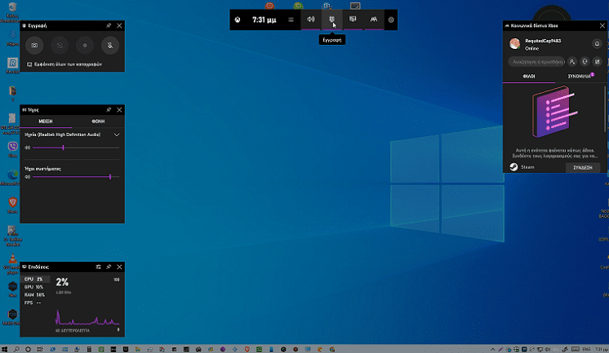Viewport: 609px width, 353px height.
Task: Close the Επιδόσεις performance widget
Action: click(119, 267)
